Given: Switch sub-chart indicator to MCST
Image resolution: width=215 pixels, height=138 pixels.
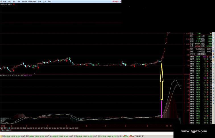Looking at the screenshot, I should pyautogui.click(x=77, y=128).
